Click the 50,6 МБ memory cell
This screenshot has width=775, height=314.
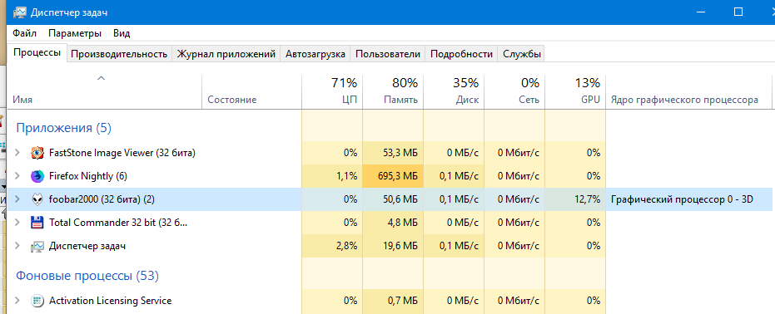[393, 199]
